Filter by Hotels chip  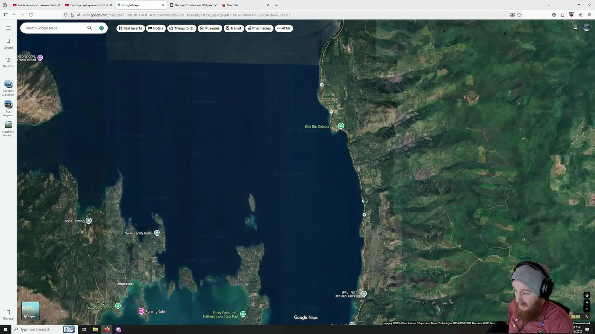(x=156, y=28)
